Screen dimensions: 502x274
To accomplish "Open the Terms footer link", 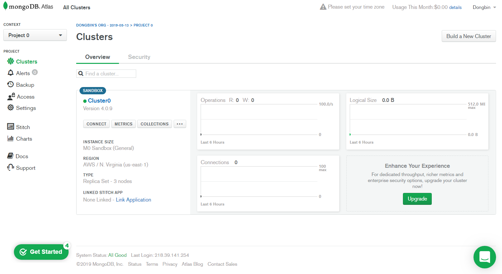I will coord(152,264).
